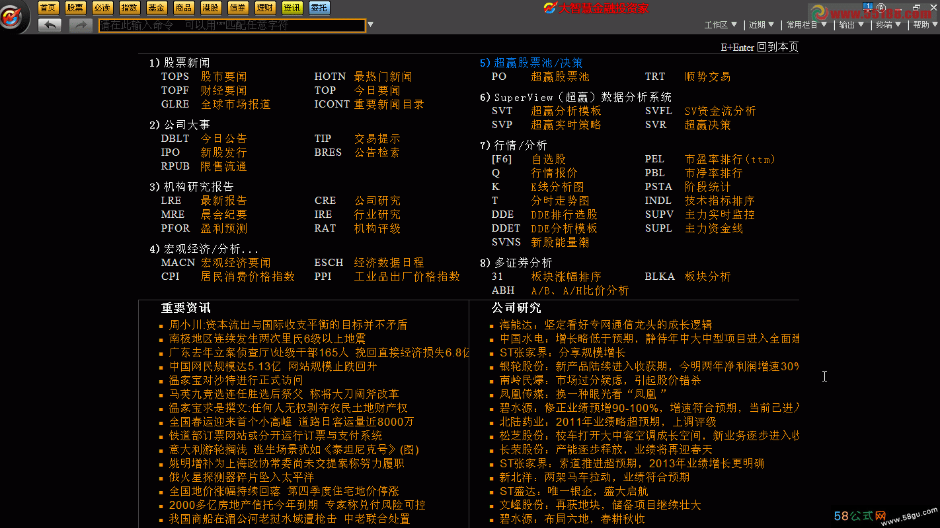Open 自选股 link
This screenshot has height=528, width=940.
click(x=549, y=159)
